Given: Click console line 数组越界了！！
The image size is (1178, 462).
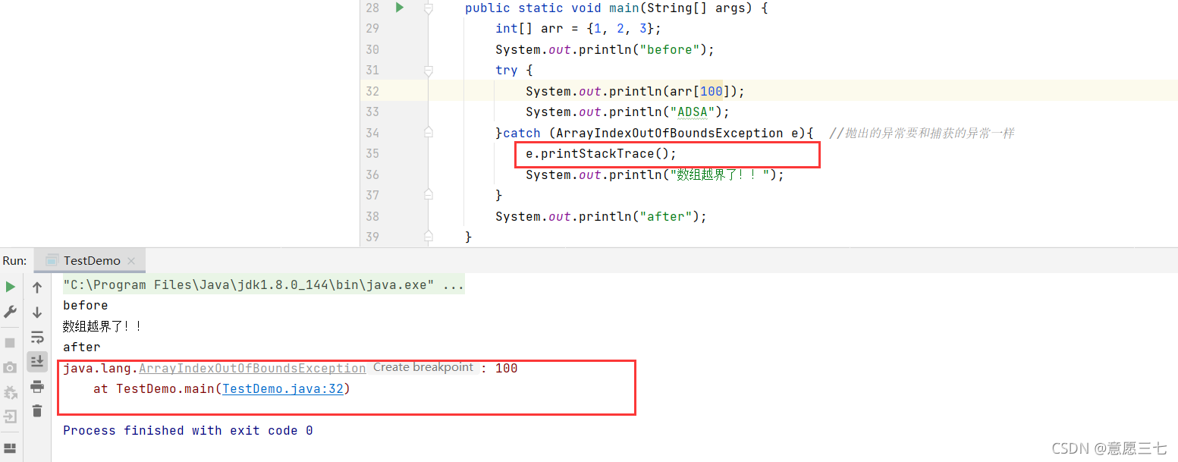Looking at the screenshot, I should tap(102, 326).
